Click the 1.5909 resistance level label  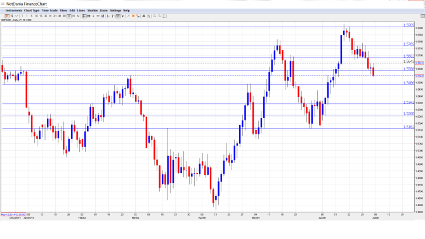pos(409,25)
